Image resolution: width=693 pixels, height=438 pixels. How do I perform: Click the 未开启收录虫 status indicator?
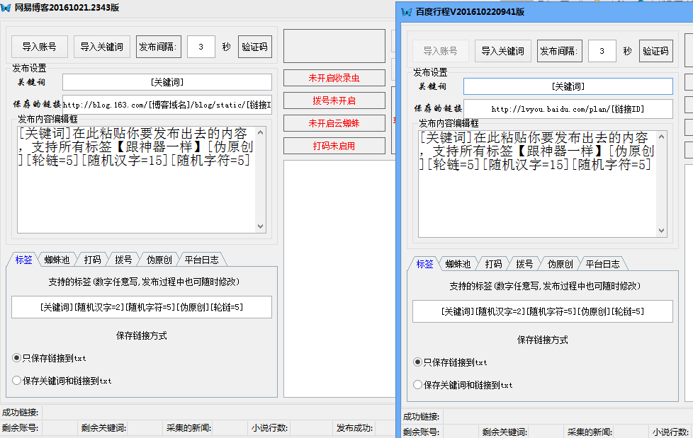pyautogui.click(x=334, y=78)
